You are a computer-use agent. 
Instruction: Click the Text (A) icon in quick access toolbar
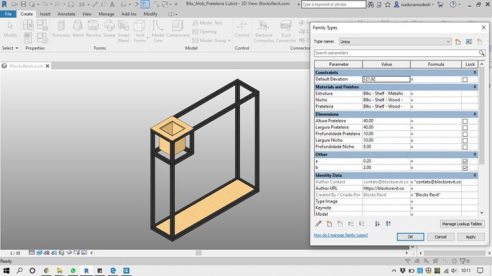pos(112,4)
